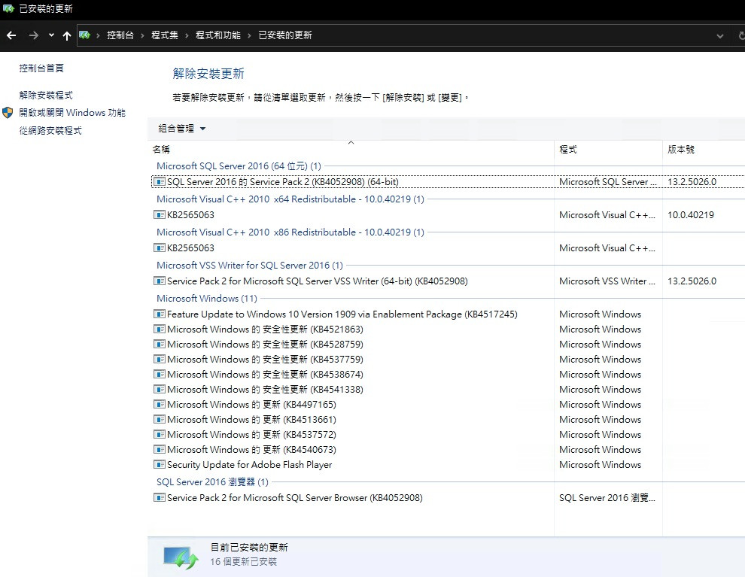Select security update KB4521863 icon
The height and width of the screenshot is (577, 745).
point(160,329)
